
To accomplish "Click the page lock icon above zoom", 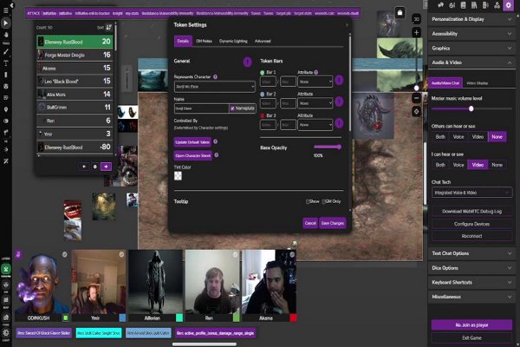I will tap(400, 13).
